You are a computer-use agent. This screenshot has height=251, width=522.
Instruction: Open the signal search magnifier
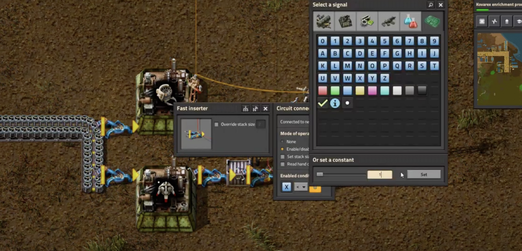(x=430, y=5)
